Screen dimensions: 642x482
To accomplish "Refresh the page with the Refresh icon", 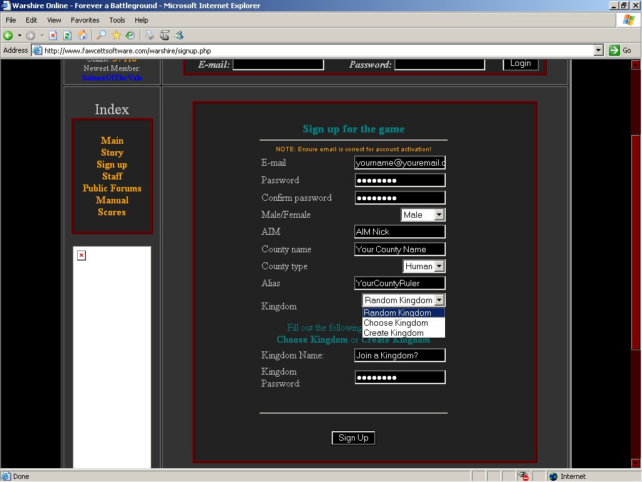I will [67, 36].
